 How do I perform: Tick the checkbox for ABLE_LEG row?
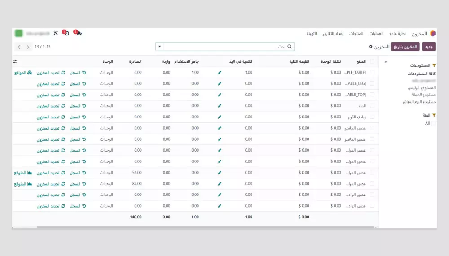(372, 83)
